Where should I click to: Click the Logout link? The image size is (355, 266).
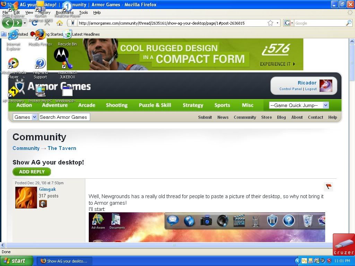311,89
